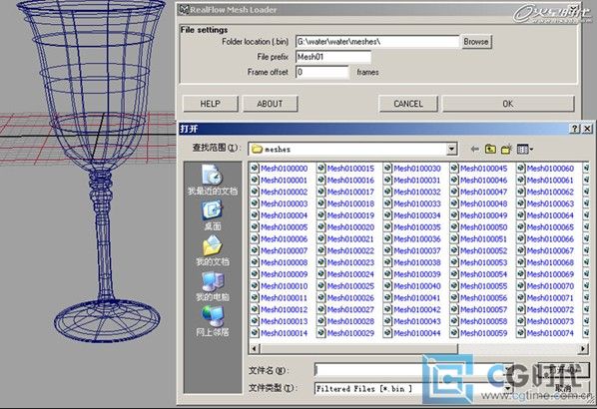Open My Documents in places bar
Image resolution: width=597 pixels, height=409 pixels.
pos(212,250)
